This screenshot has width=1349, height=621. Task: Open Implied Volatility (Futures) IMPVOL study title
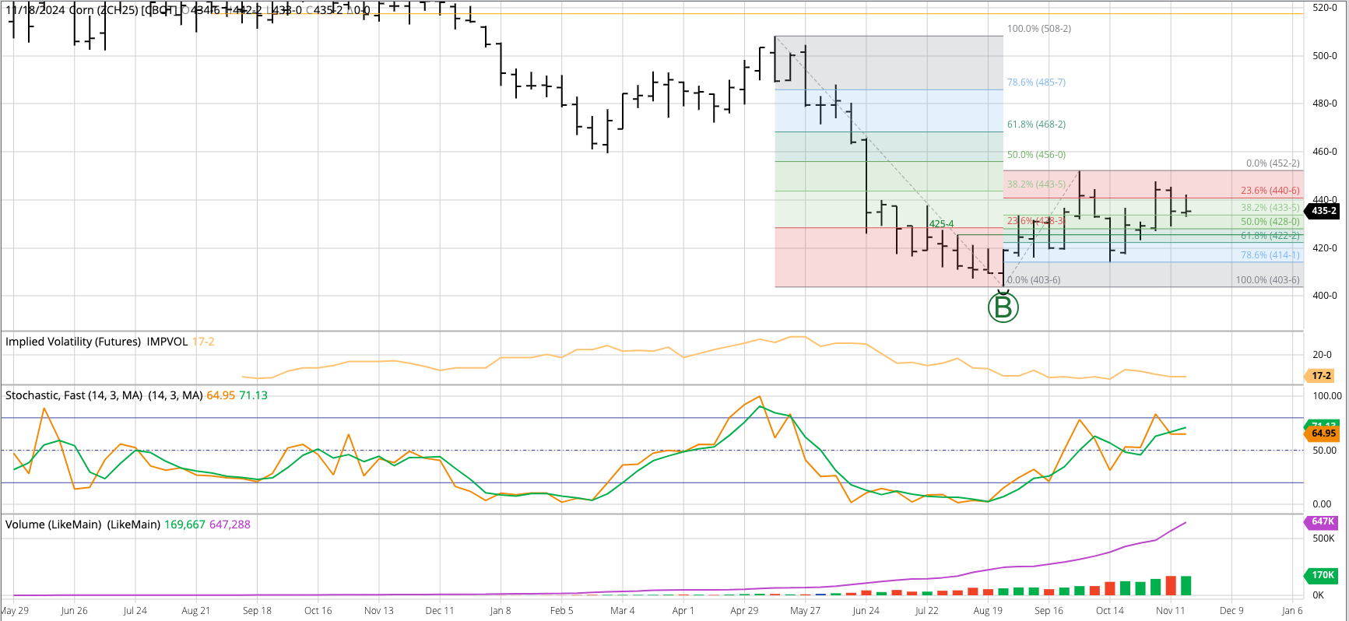pyautogui.click(x=97, y=342)
